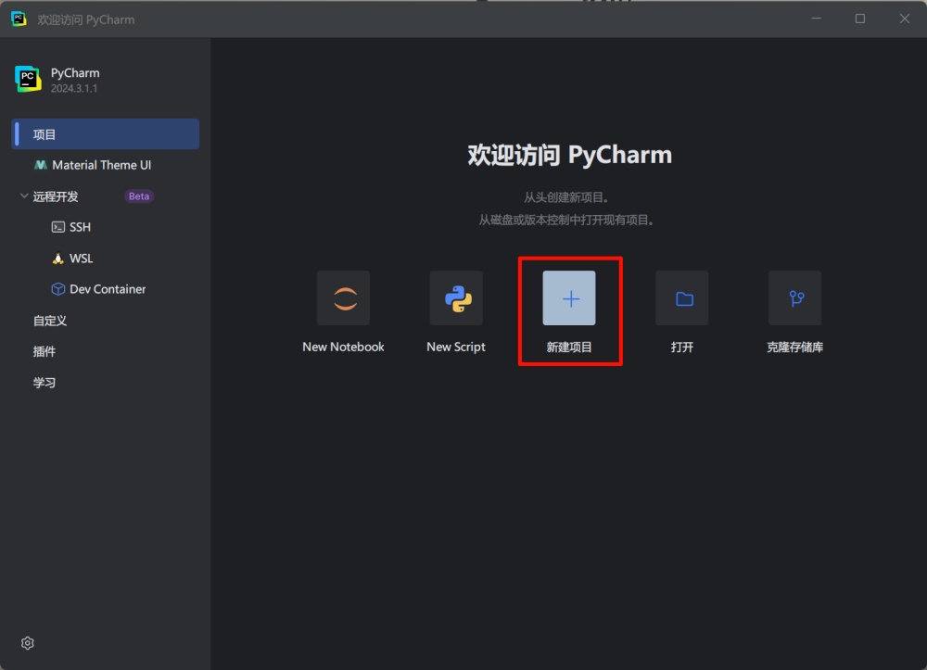The width and height of the screenshot is (927, 670).
Task: Maximize the PyCharm welcome window
Action: pos(860,19)
